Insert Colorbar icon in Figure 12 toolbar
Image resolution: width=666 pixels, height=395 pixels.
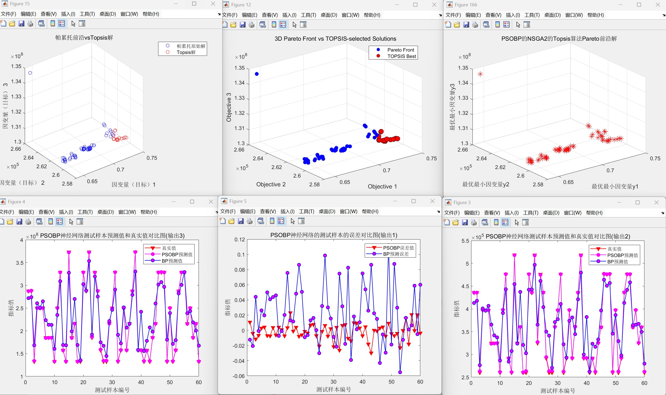274,25
